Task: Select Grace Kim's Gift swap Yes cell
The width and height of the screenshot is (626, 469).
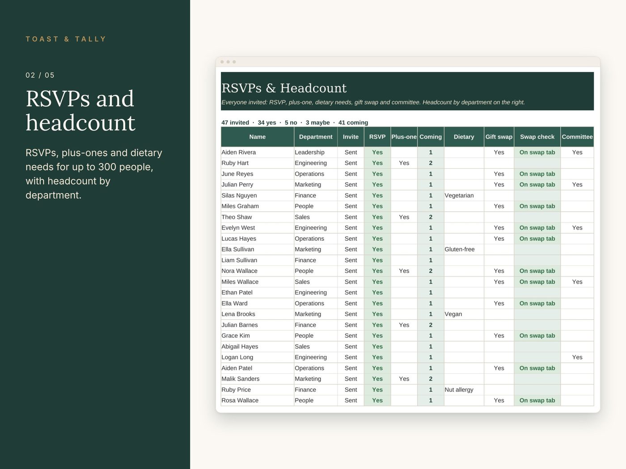Action: [499, 335]
